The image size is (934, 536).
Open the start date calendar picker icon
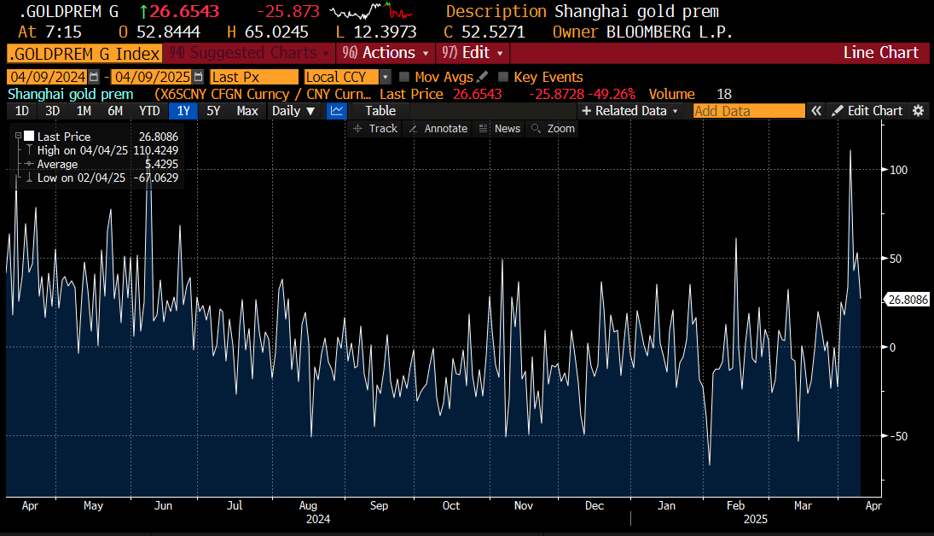pyautogui.click(x=94, y=77)
